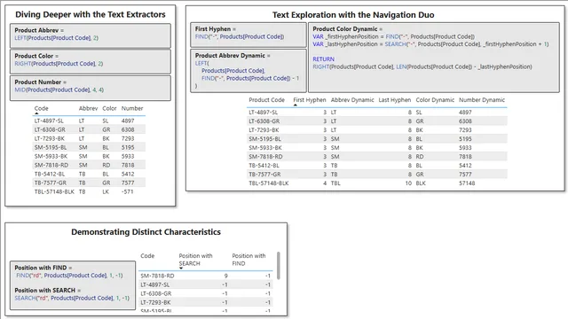The image size is (568, 319).
Task: Click the Abbrev column header in left table
Action: [89, 108]
